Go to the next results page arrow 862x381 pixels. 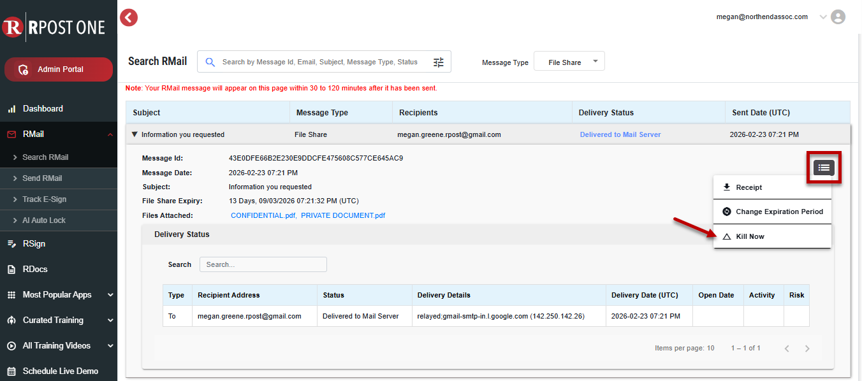(x=807, y=349)
